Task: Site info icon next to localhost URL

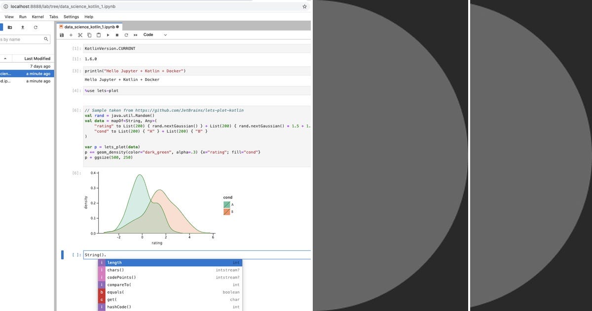Action: (x=5, y=6)
